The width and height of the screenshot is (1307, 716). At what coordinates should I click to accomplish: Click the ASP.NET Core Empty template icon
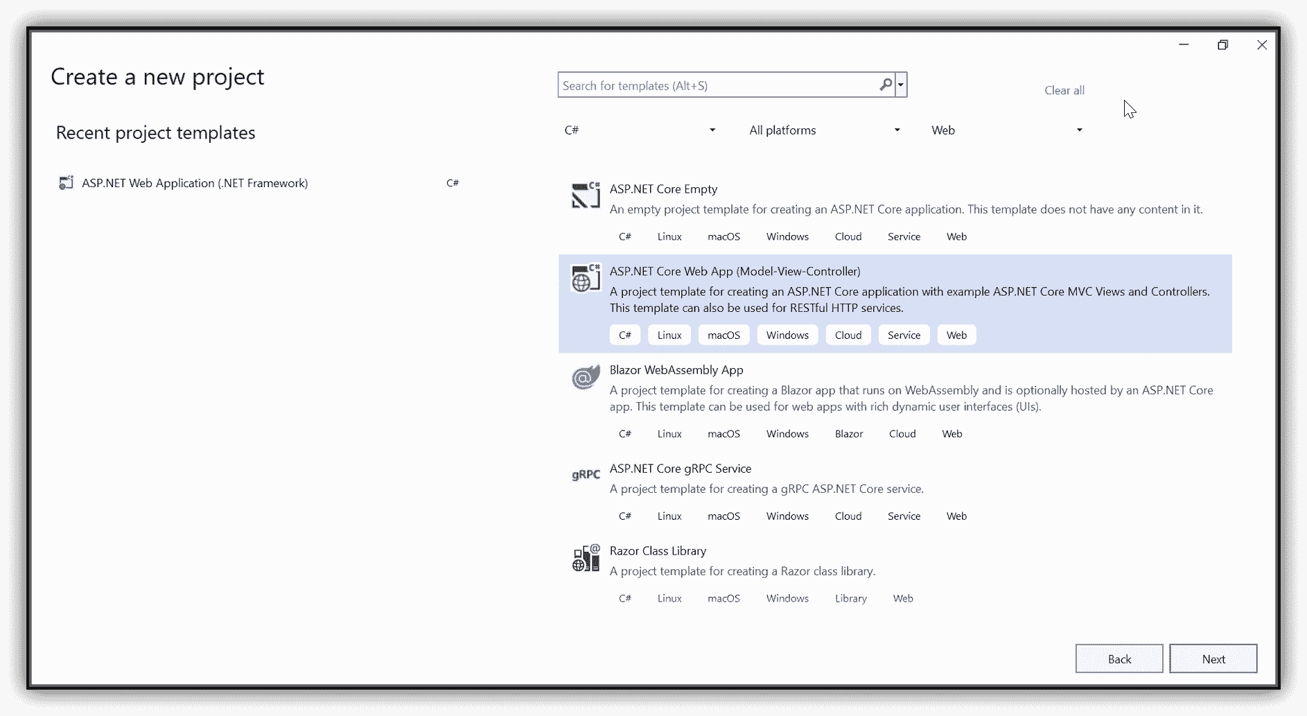pyautogui.click(x=586, y=195)
